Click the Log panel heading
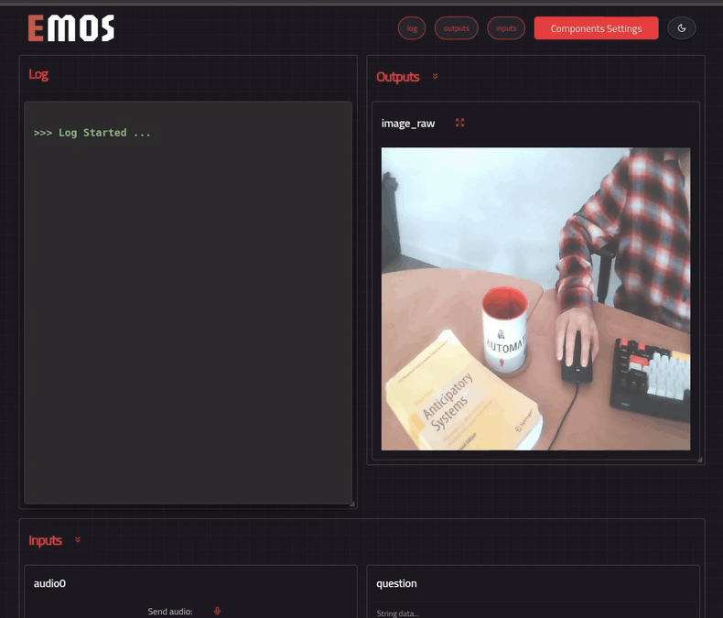Screen dimensions: 723x618 [x=38, y=74]
